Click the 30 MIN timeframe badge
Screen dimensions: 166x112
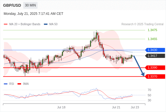tap(30, 5)
